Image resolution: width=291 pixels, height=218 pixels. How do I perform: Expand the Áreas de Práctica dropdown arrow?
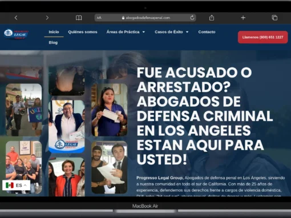(x=144, y=32)
